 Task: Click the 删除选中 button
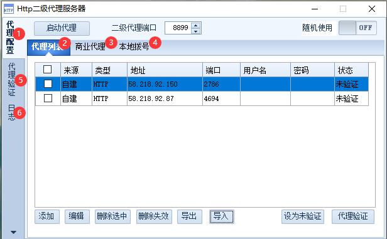[x=112, y=216]
